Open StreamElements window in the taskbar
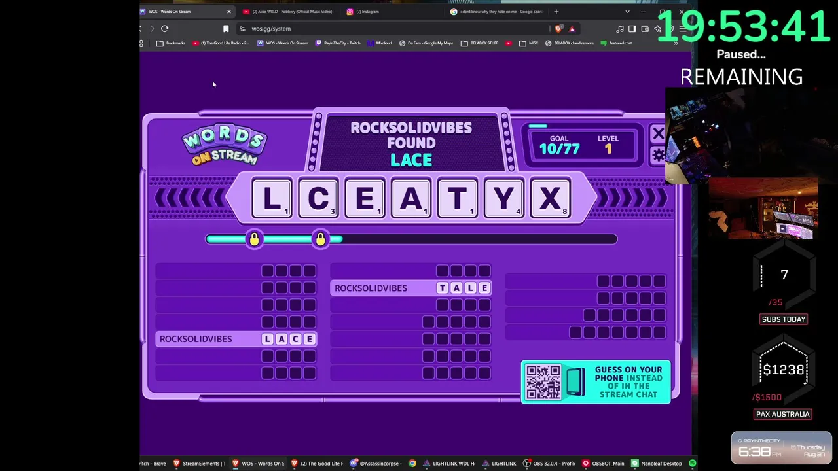The height and width of the screenshot is (471, 838). click(199, 464)
